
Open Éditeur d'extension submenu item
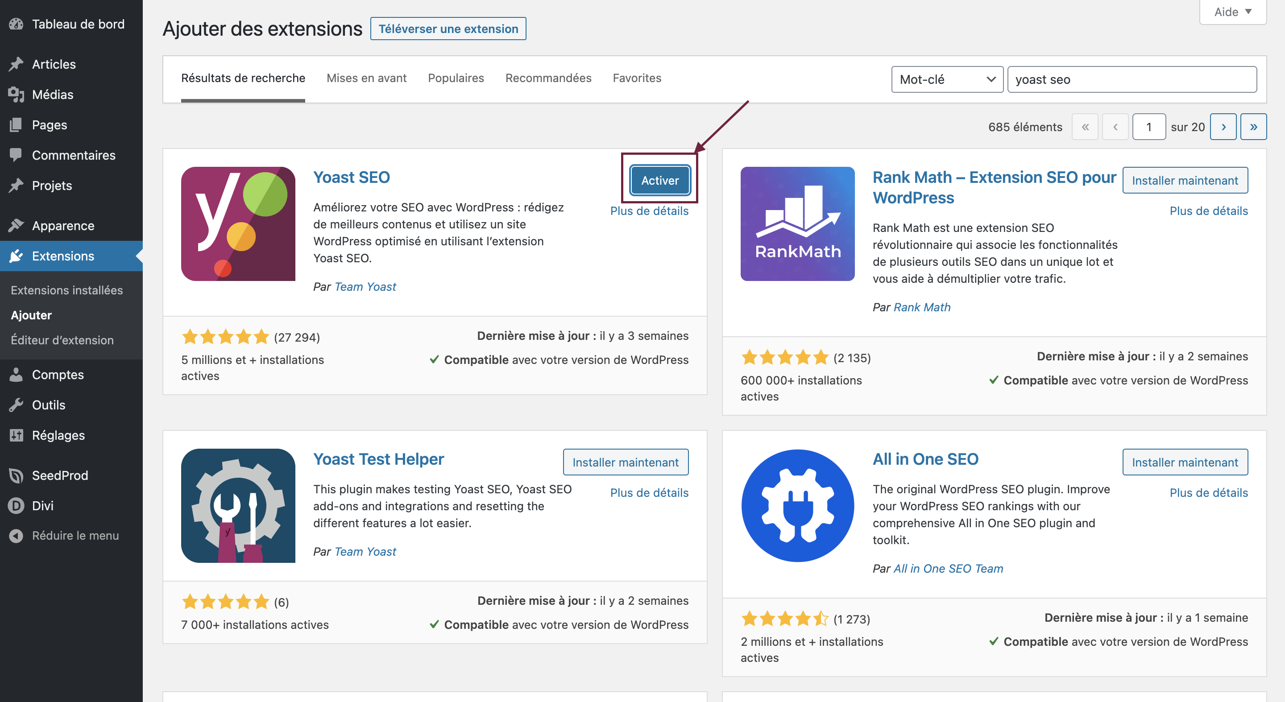point(62,340)
